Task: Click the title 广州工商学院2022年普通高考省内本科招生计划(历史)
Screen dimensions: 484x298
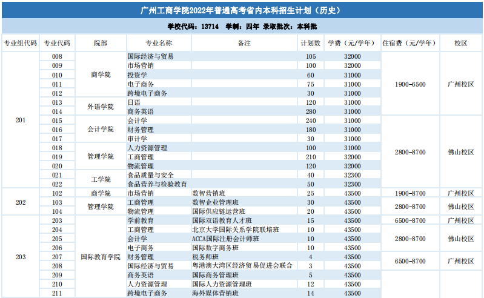Action: coord(241,10)
